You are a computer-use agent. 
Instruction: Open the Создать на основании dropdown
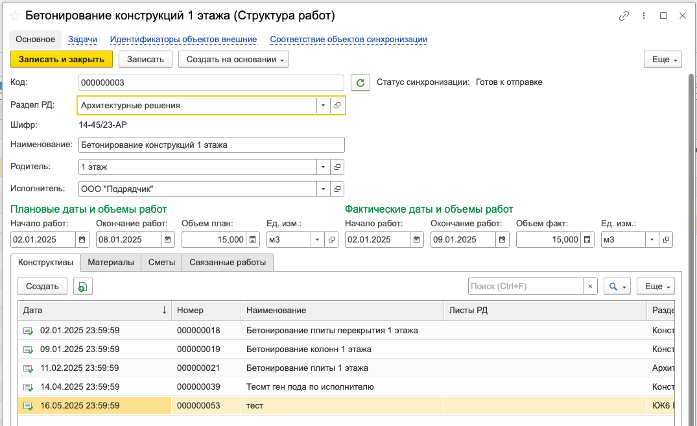(233, 60)
